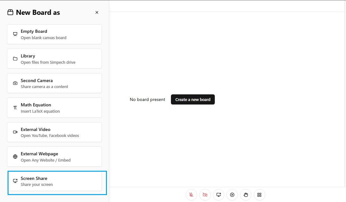This screenshot has width=346, height=202.
Task: Select the Empty Board option
Action: [x=54, y=34]
